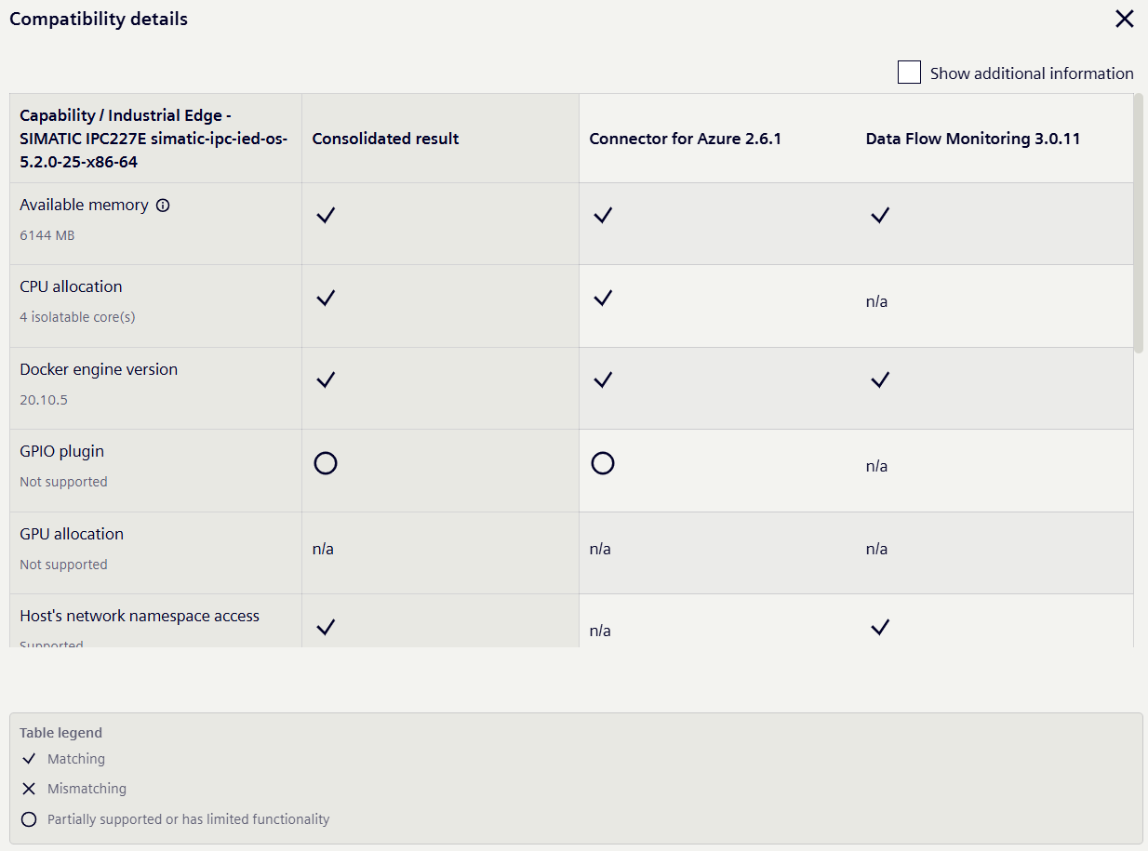Screen dimensions: 1148x851
Task: Click the Data Flow Monitoring n/a cell for CPU allocation
Action: tap(876, 301)
